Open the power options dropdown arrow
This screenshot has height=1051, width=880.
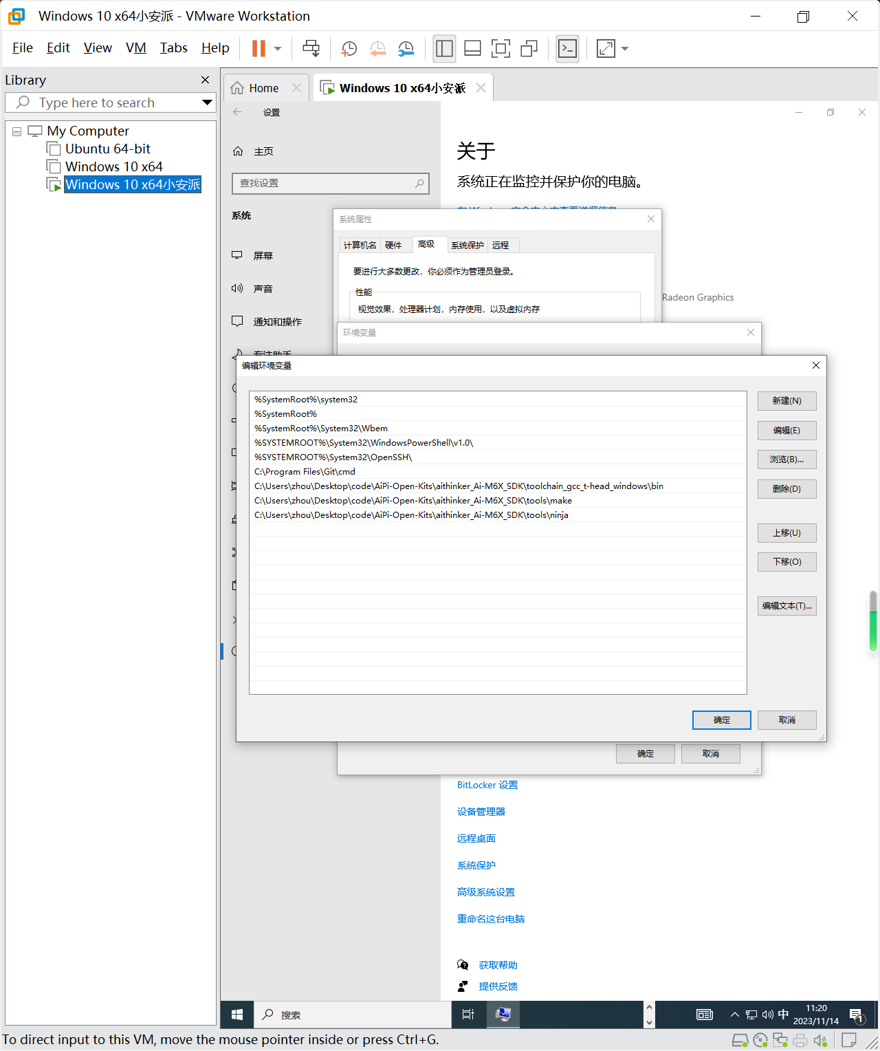click(278, 49)
